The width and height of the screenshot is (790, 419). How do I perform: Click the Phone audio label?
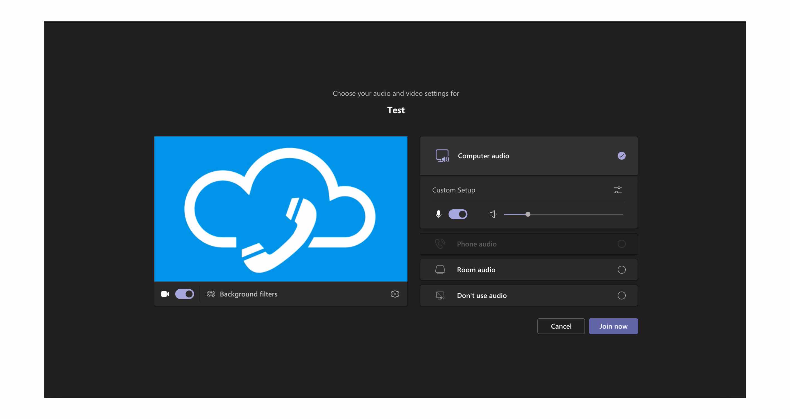pyautogui.click(x=477, y=244)
